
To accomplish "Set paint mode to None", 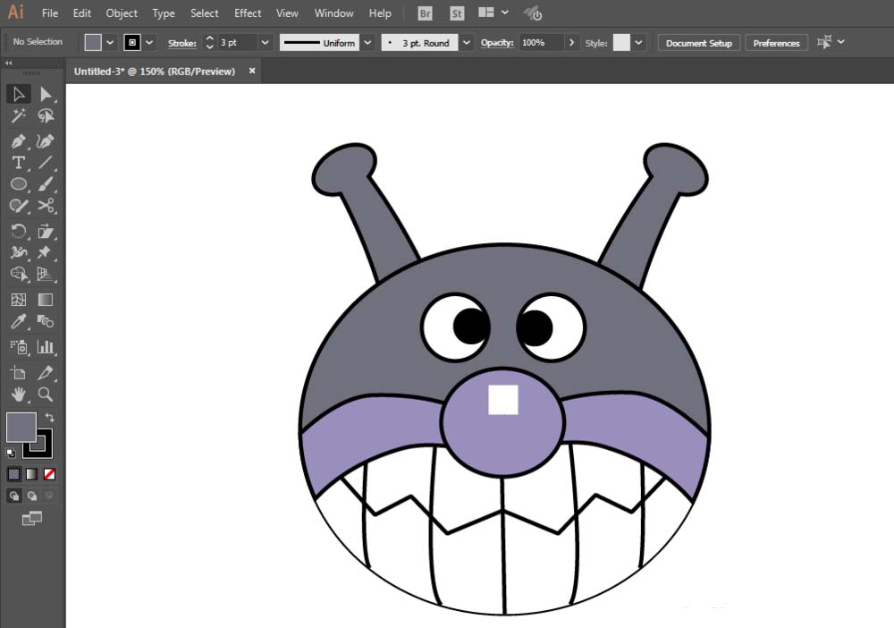I will (x=49, y=474).
